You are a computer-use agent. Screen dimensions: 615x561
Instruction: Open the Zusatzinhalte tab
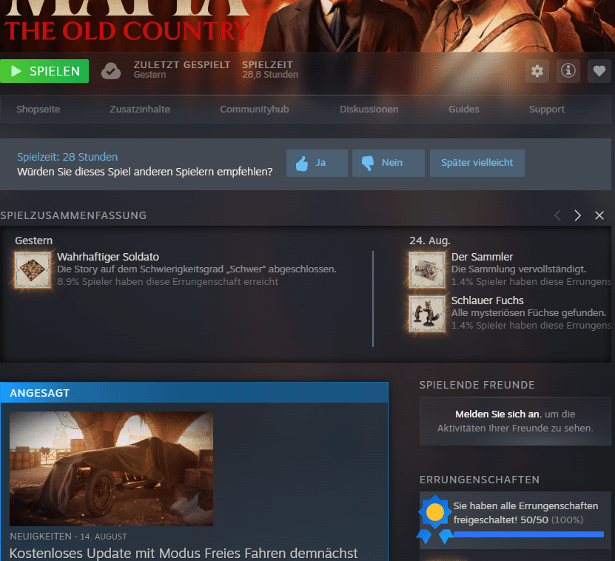point(140,109)
